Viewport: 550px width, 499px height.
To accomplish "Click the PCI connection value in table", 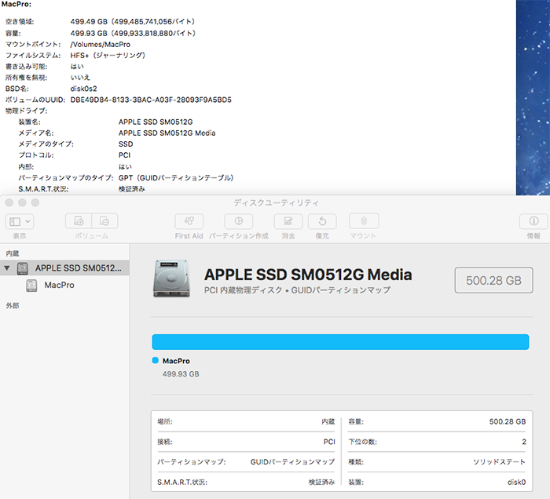I will click(x=329, y=442).
